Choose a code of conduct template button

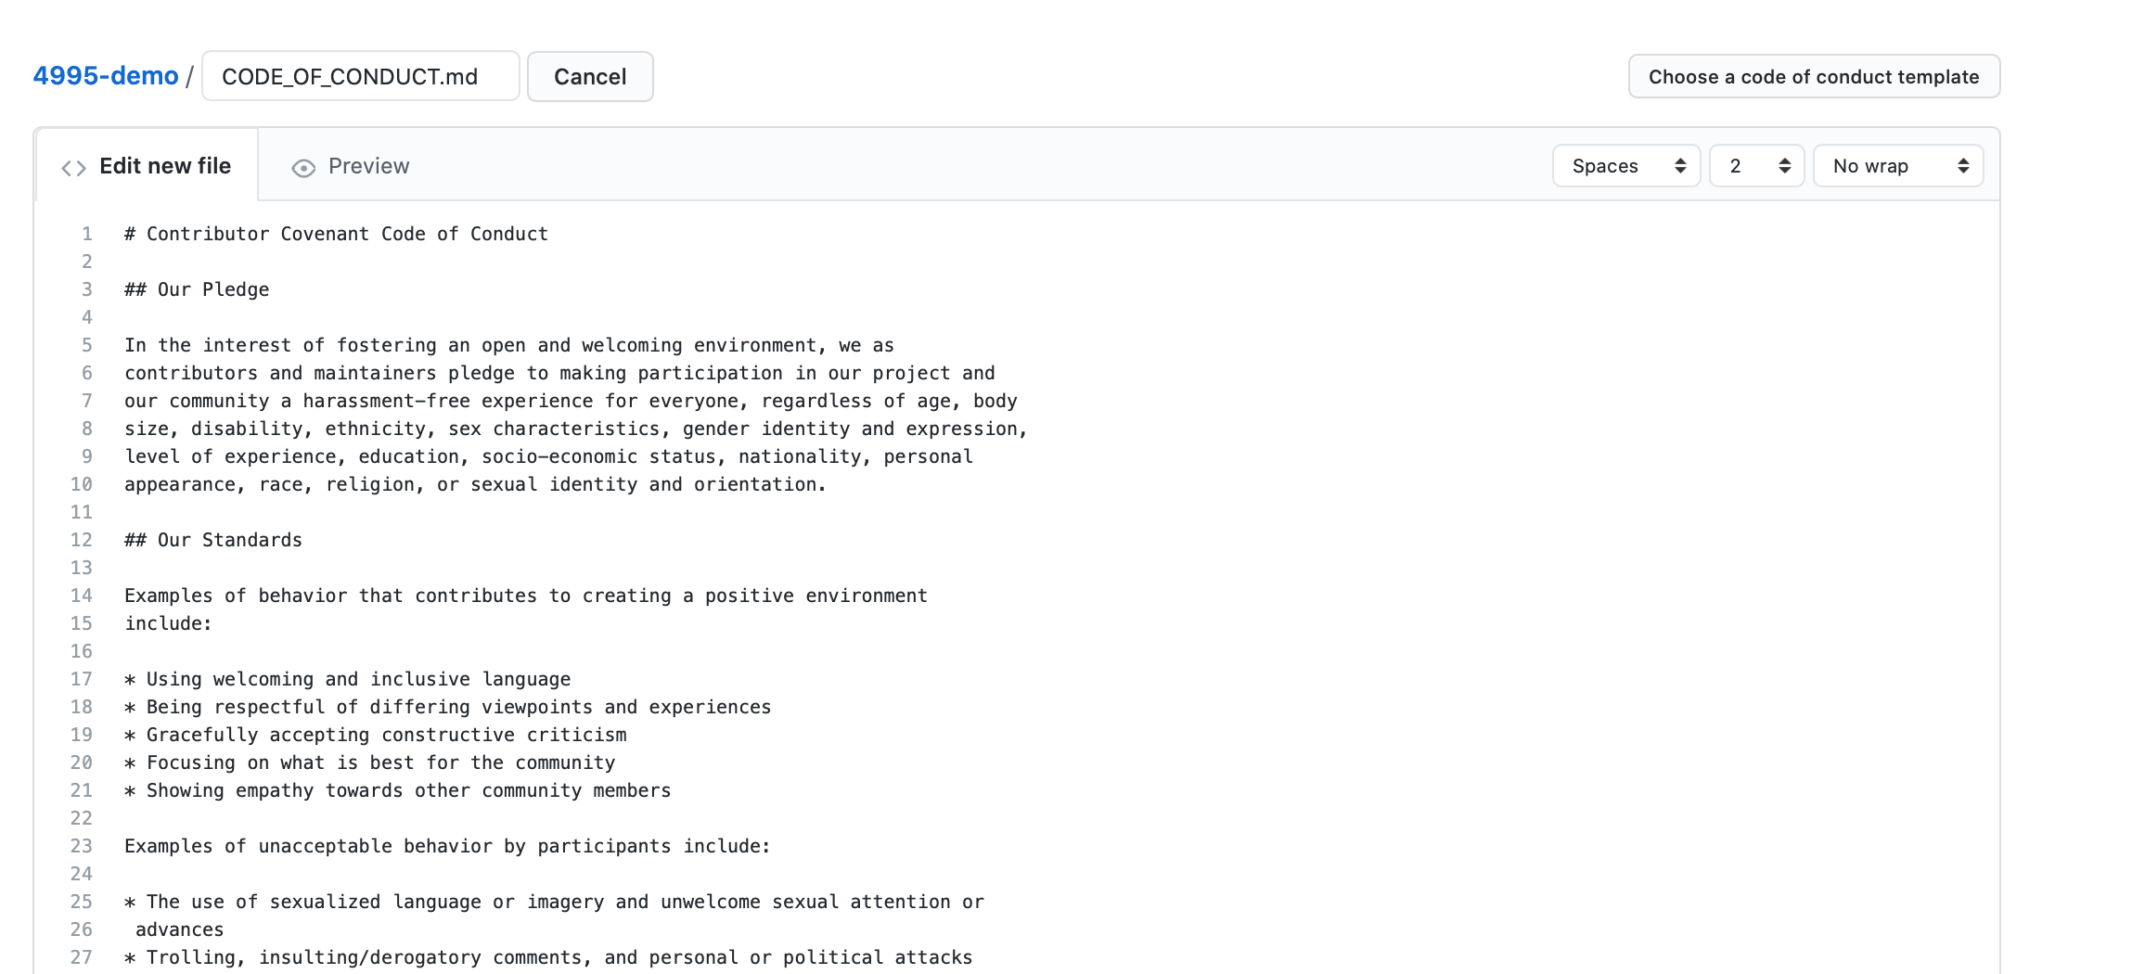(1814, 76)
